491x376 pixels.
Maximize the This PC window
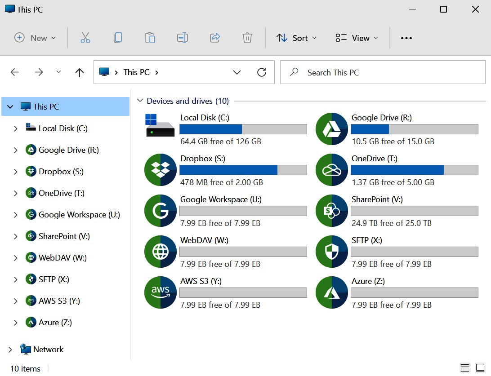tap(443, 9)
